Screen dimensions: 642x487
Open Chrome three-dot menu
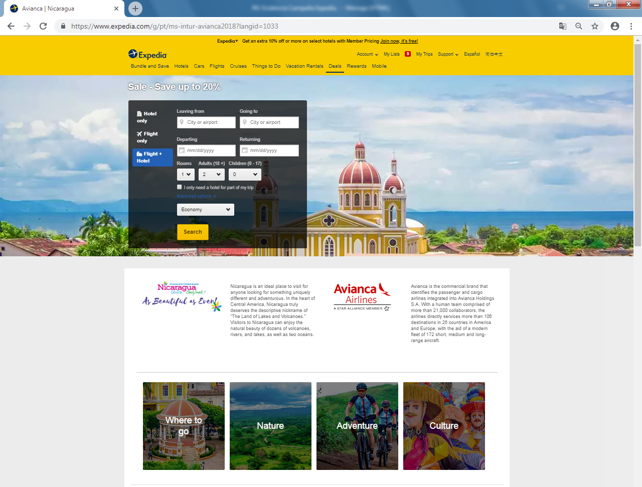tap(631, 26)
